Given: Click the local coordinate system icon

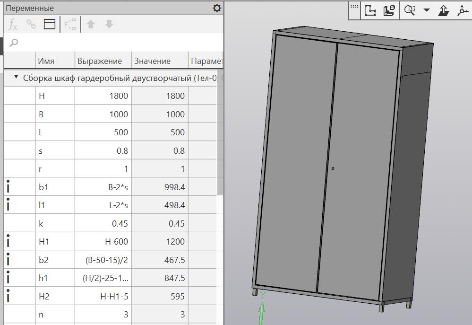Looking at the screenshot, I should coord(370,10).
